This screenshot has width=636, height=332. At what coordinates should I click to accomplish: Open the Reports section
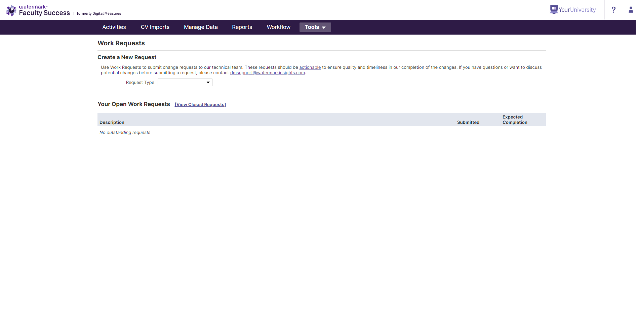tap(242, 27)
